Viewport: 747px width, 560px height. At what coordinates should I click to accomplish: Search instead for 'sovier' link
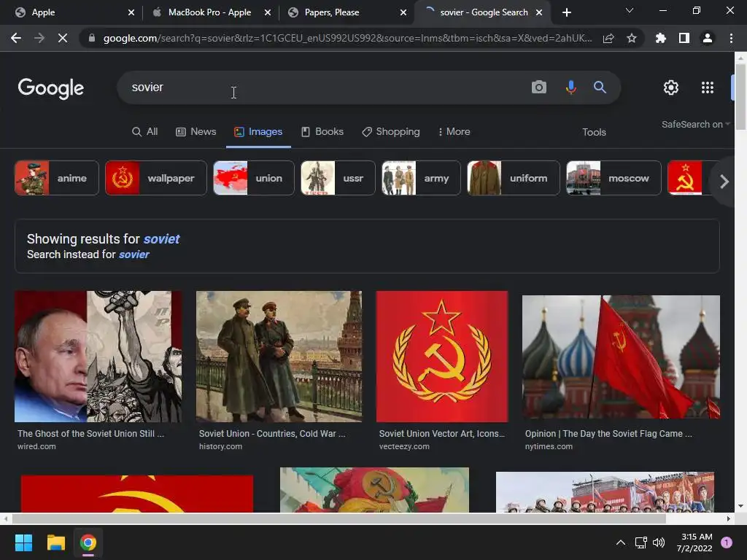click(x=134, y=254)
